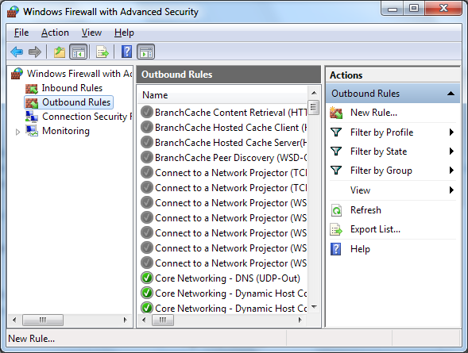Click Refresh in the Actions pane
468x353 pixels.
366,210
